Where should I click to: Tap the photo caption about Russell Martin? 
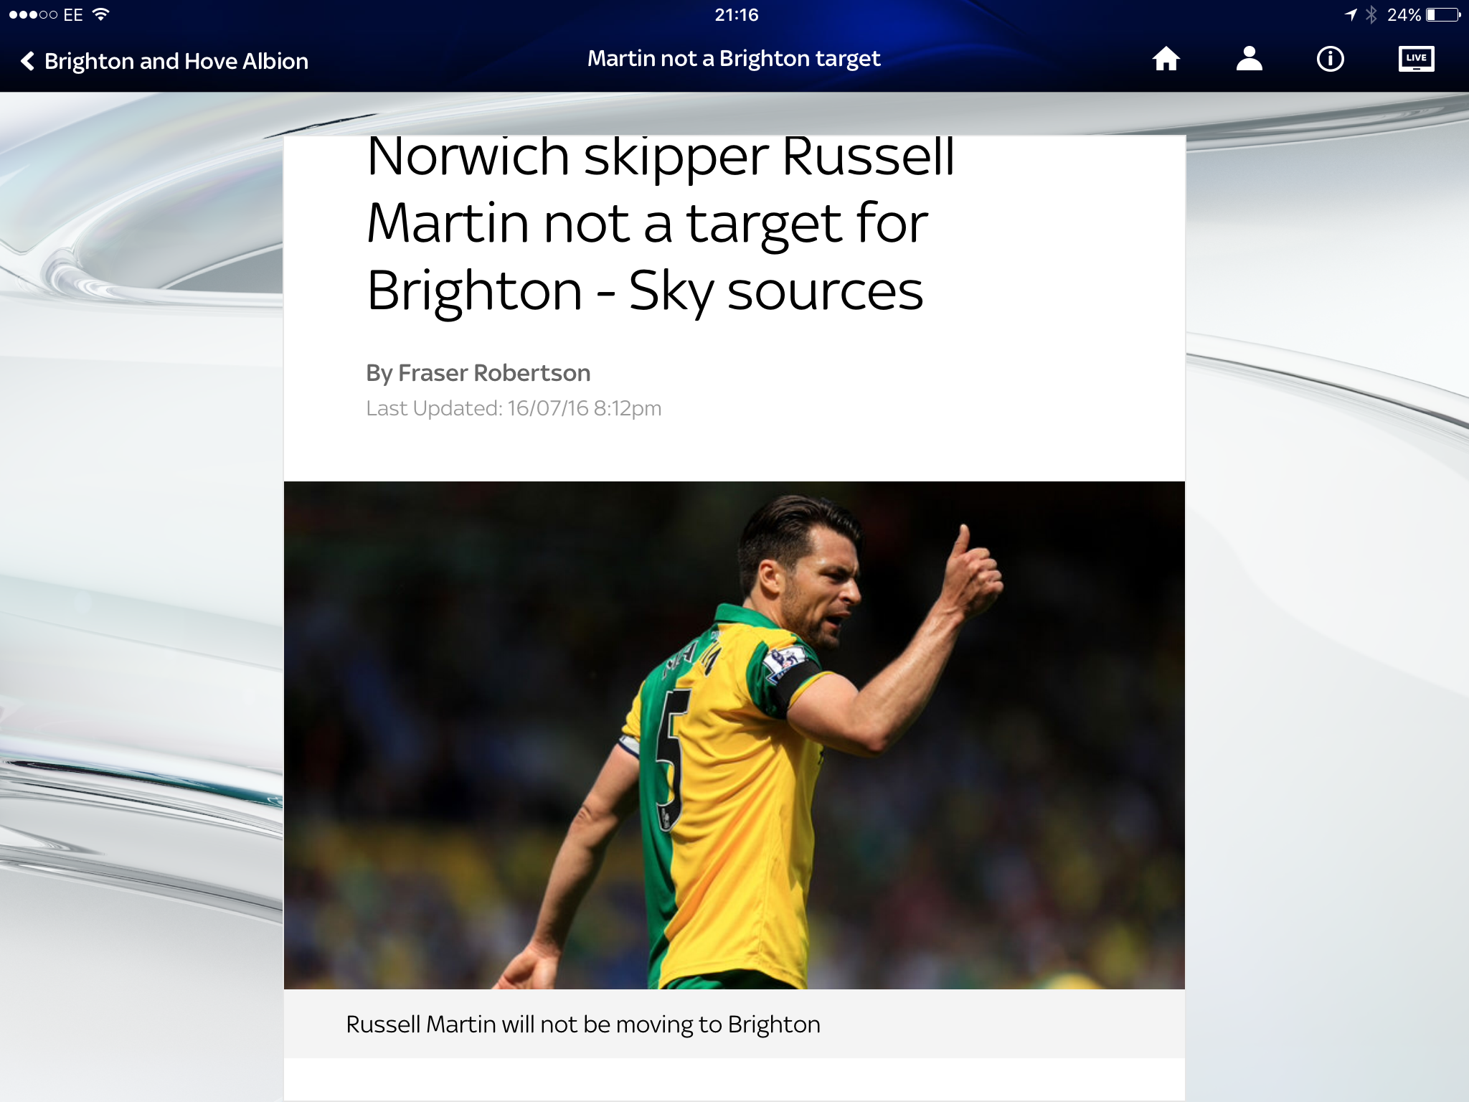pyautogui.click(x=583, y=1025)
